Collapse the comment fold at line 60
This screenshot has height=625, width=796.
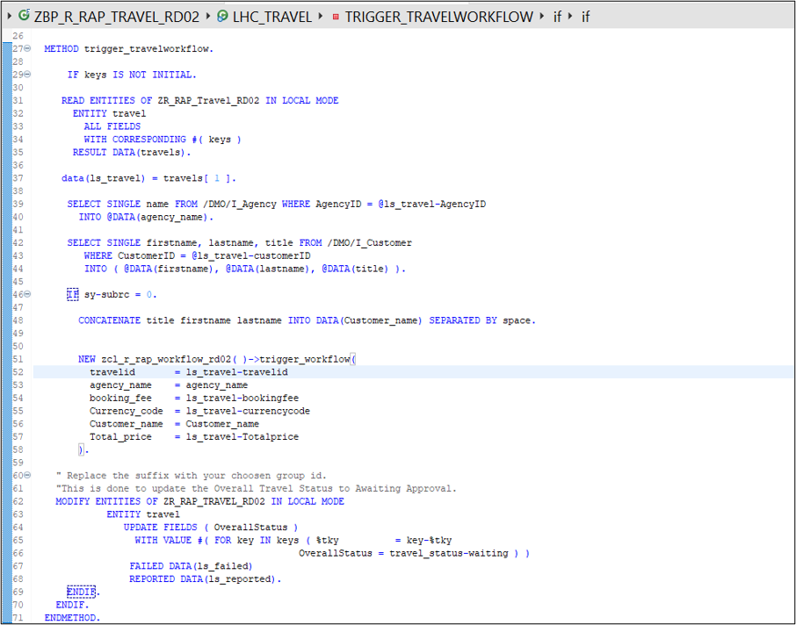point(27,476)
